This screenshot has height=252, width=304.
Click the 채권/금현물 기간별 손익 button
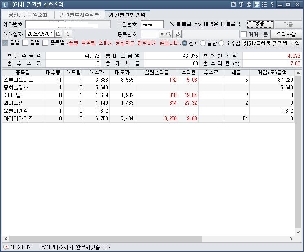coord(271,43)
